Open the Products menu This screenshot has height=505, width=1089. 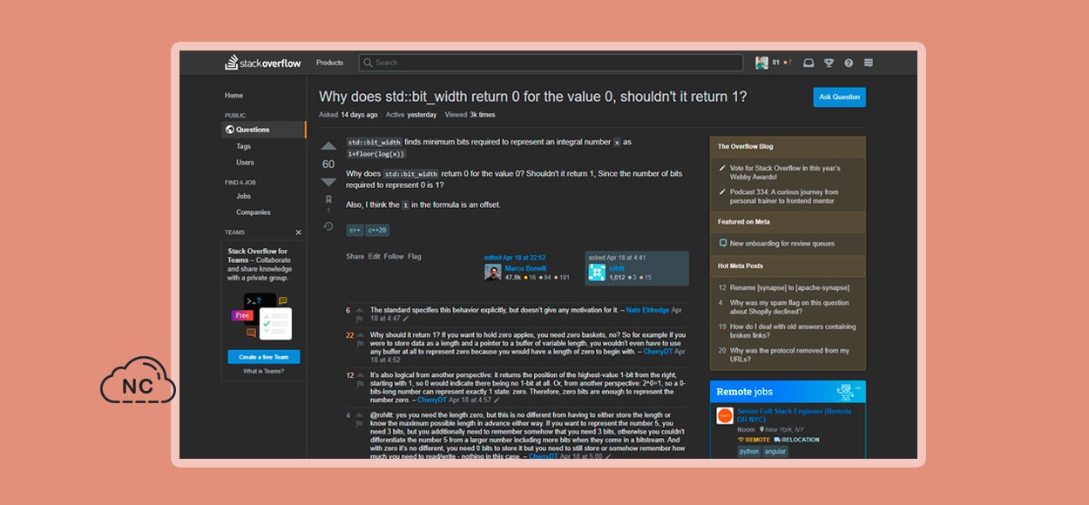[329, 63]
